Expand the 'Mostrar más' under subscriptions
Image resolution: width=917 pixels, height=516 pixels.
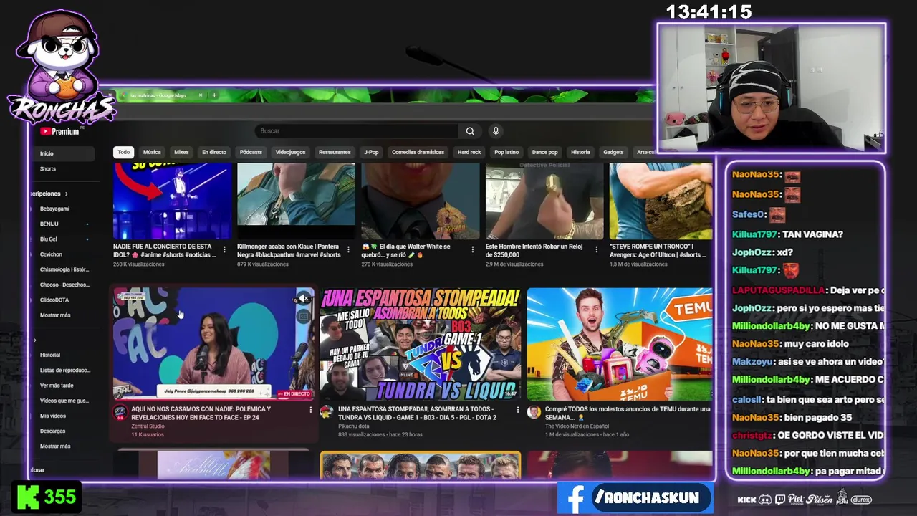pos(55,315)
